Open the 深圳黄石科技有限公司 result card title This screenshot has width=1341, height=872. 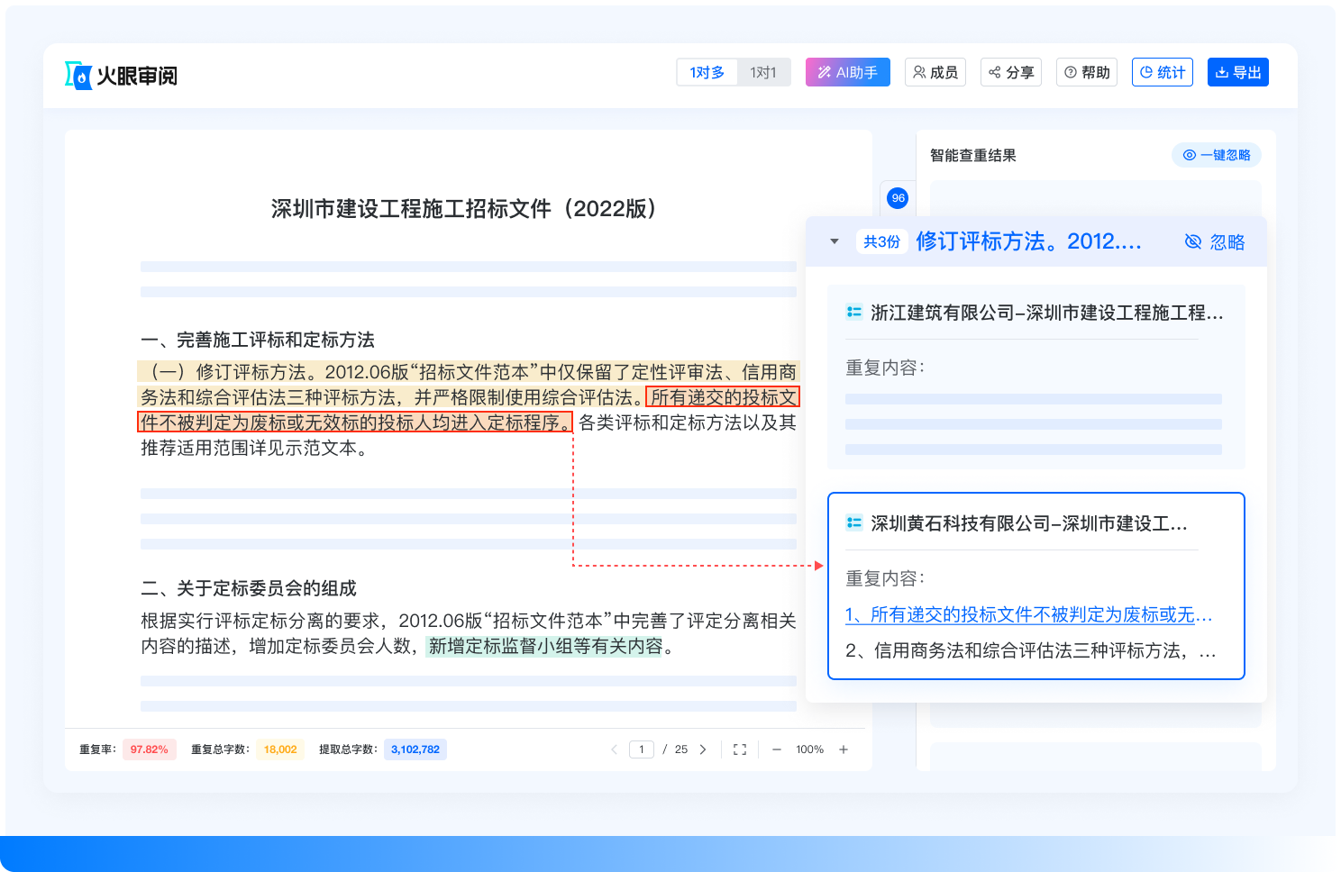(1029, 523)
